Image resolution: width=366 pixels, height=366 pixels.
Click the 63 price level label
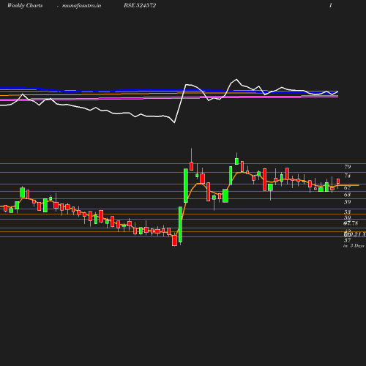pos(348,195)
